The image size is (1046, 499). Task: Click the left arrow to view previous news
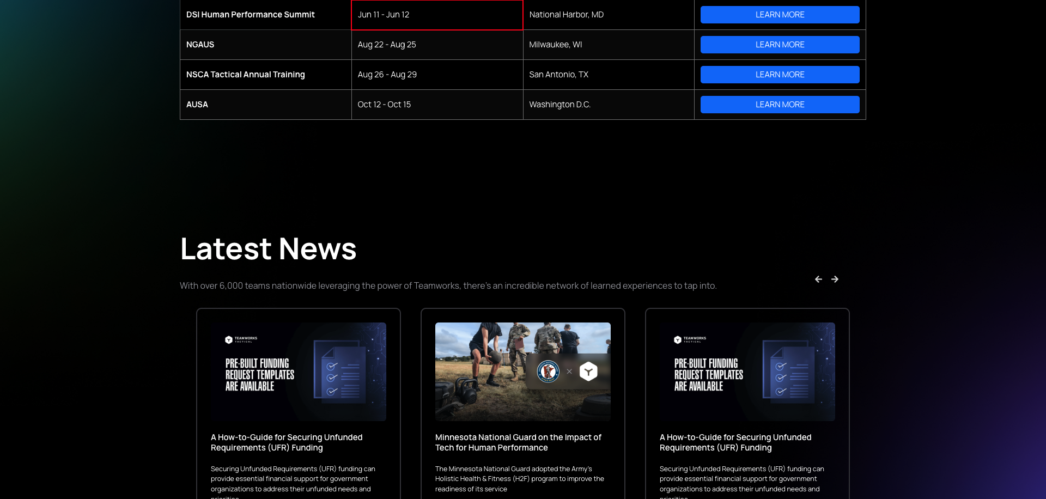(818, 278)
